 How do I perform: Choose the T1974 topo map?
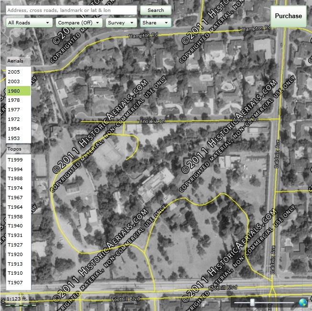click(19, 188)
